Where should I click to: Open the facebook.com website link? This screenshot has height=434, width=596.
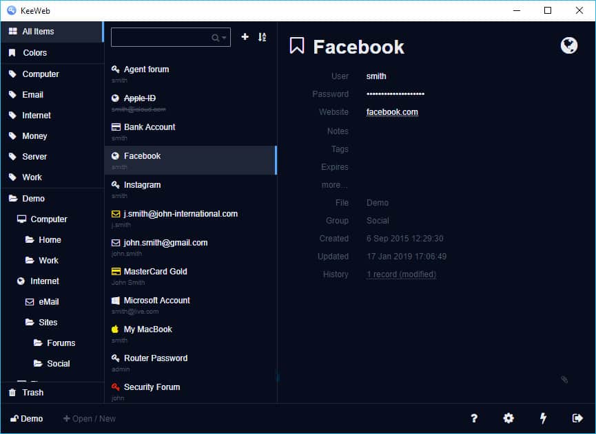coord(392,112)
